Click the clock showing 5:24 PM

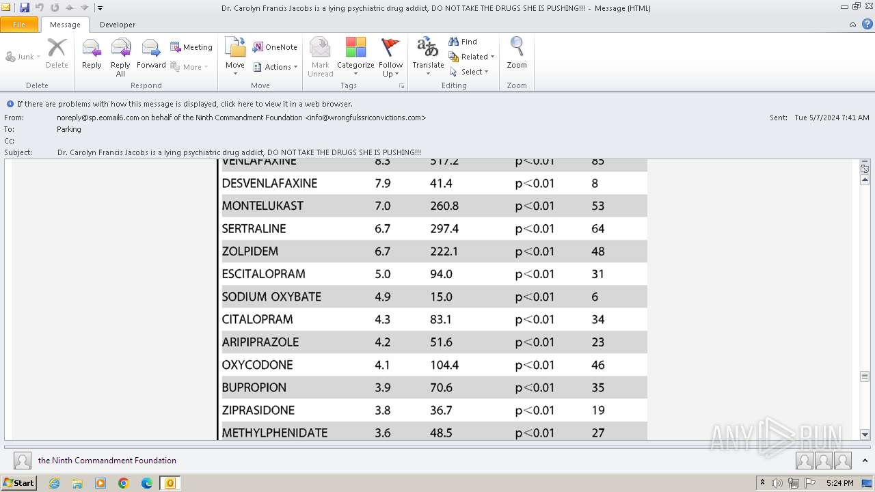(x=839, y=483)
